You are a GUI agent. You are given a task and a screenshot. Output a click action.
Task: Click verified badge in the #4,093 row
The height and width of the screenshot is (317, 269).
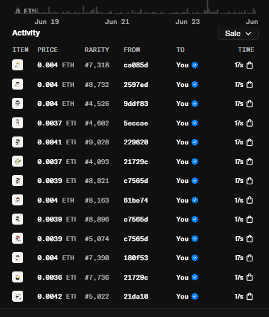[195, 162]
